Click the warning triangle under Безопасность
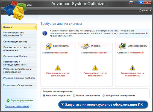153x112 pixels. coord(58,68)
